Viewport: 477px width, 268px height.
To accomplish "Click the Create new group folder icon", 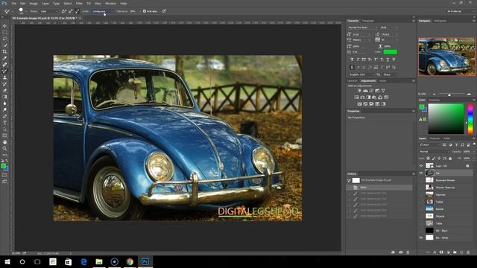I will [455, 252].
